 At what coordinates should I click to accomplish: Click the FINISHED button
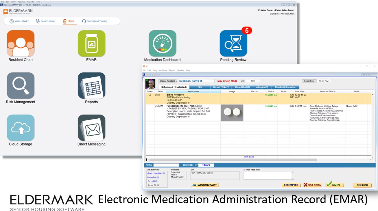click(x=362, y=185)
